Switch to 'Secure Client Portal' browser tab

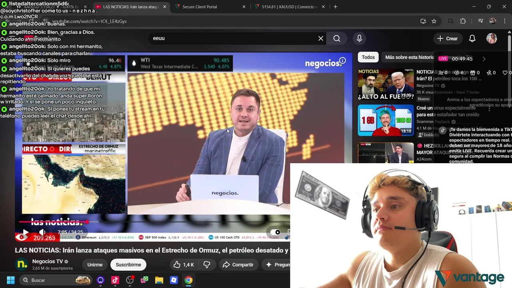click(x=199, y=7)
